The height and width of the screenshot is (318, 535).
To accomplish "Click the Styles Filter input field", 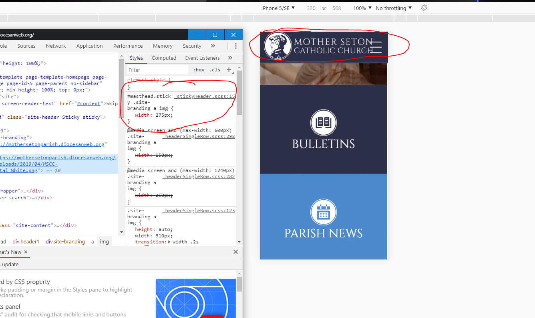I will tap(157, 70).
